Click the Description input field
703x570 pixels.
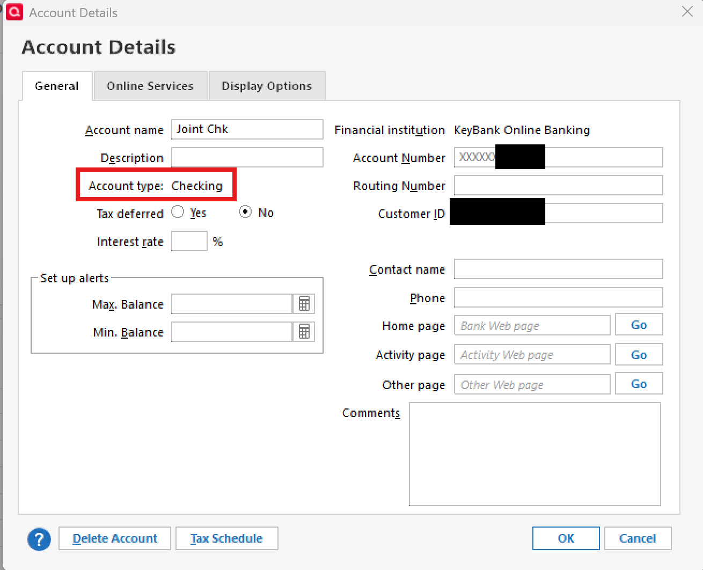[247, 157]
